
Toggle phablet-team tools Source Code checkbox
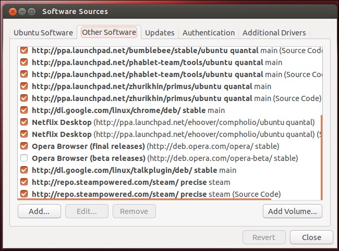coord(24,74)
